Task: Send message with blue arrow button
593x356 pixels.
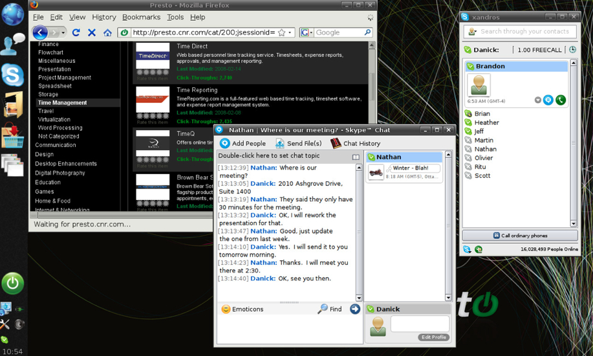Action: (x=355, y=309)
